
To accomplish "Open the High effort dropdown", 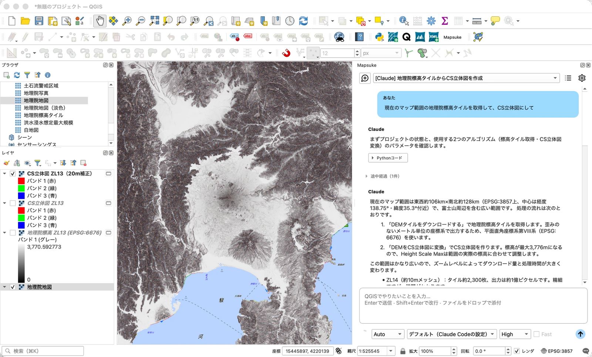I will (515, 334).
